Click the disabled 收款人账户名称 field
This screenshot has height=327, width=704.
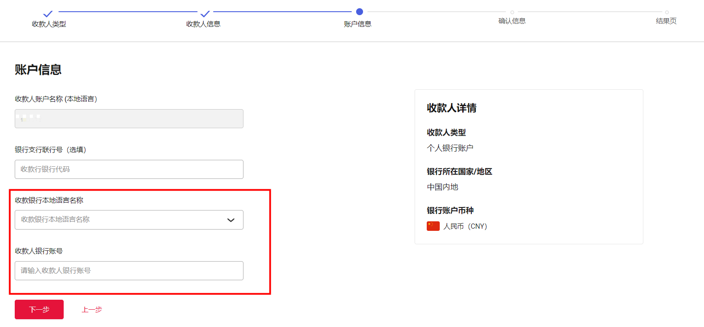coord(129,119)
